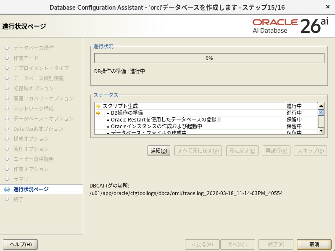The height and width of the screenshot is (251, 335).
Task: Click 元に戻す(E) button
Action: (x=242, y=151)
